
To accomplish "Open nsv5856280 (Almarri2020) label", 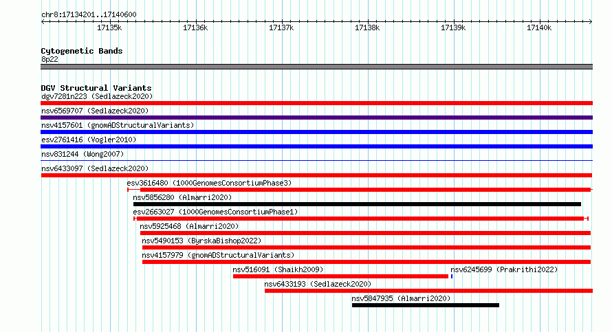I will [182, 197].
